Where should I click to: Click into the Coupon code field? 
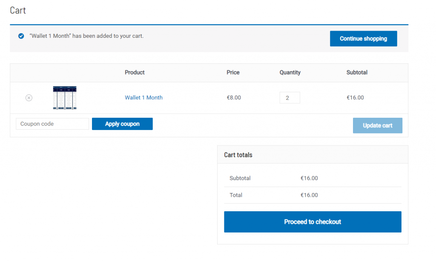(52, 124)
